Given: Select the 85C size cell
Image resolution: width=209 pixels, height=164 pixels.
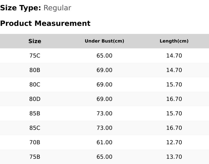Looking at the screenshot, I should point(35,128).
